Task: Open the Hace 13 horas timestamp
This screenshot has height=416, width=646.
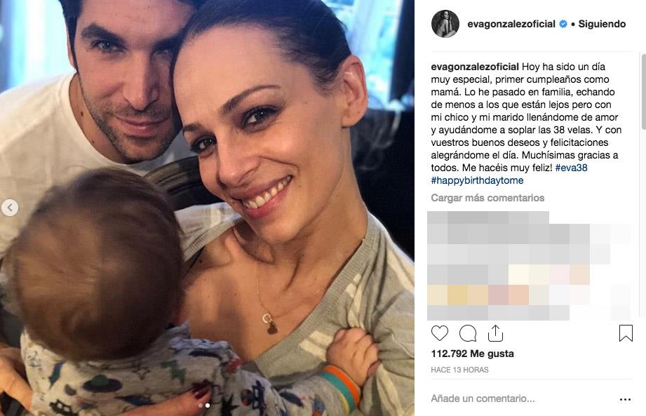Action: [459, 370]
